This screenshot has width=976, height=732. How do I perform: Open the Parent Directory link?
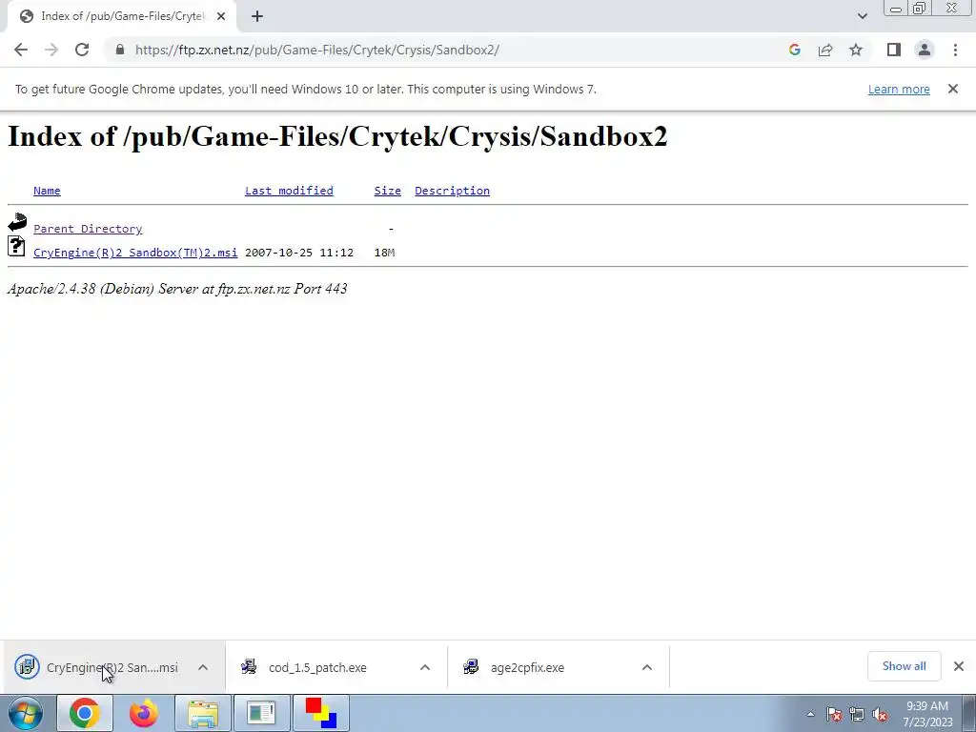click(88, 229)
